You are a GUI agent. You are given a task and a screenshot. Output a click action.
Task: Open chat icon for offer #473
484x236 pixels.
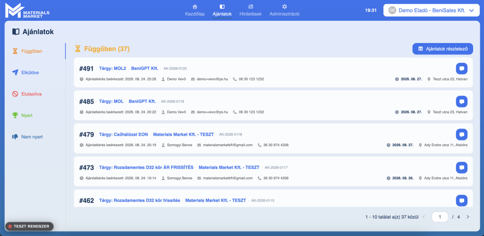click(461, 167)
